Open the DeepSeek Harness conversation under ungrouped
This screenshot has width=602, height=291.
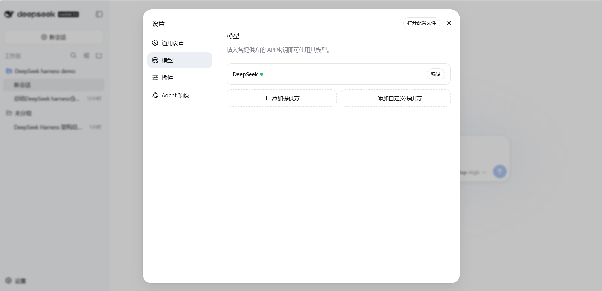(x=54, y=127)
